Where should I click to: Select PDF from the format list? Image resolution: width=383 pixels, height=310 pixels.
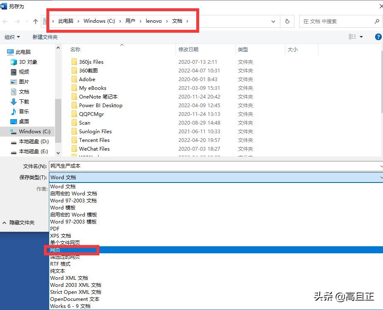[54, 228]
